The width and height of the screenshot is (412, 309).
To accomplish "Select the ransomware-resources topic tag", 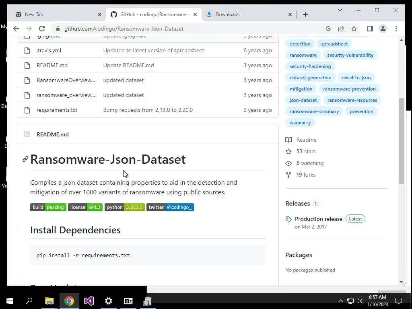I will point(352,100).
